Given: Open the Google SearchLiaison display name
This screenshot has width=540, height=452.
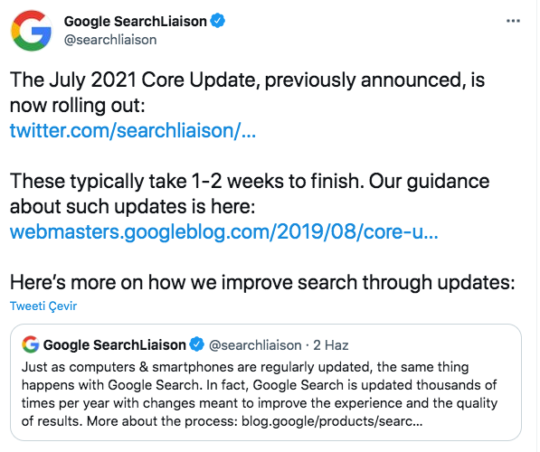Looking at the screenshot, I should 136,22.
